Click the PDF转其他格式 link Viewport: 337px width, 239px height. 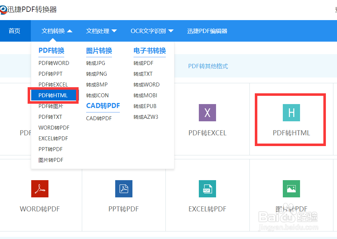pos(208,66)
